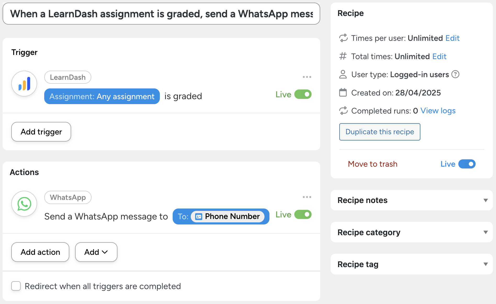The image size is (496, 304).
Task: Expand the Recipe tag panel
Action: click(x=486, y=264)
